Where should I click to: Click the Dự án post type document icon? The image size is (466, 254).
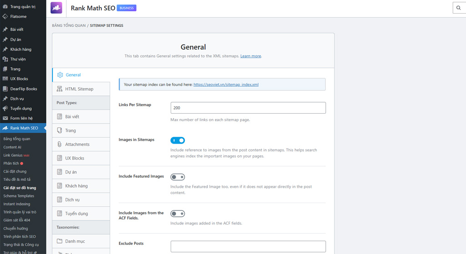(x=60, y=172)
